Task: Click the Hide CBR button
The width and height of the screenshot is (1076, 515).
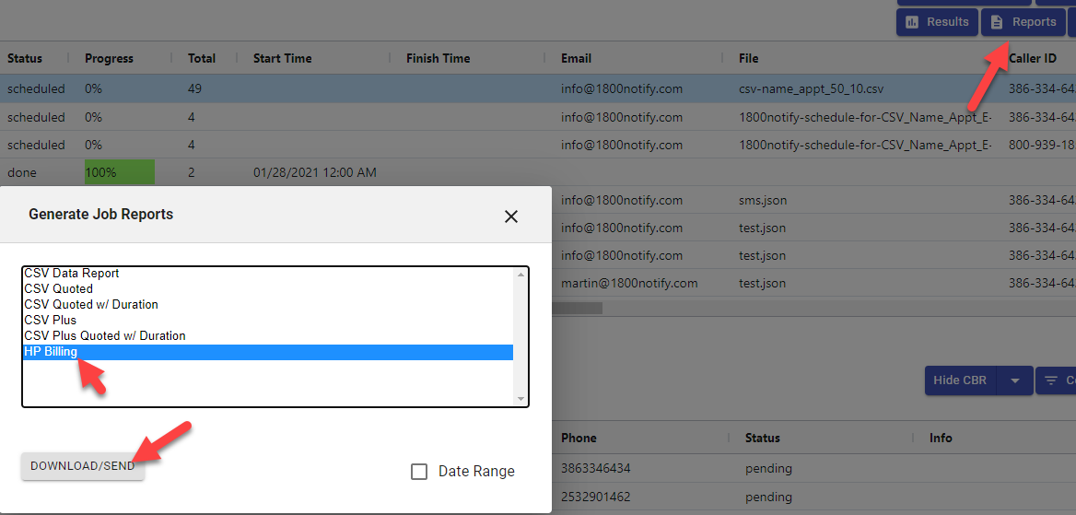Action: click(x=960, y=380)
